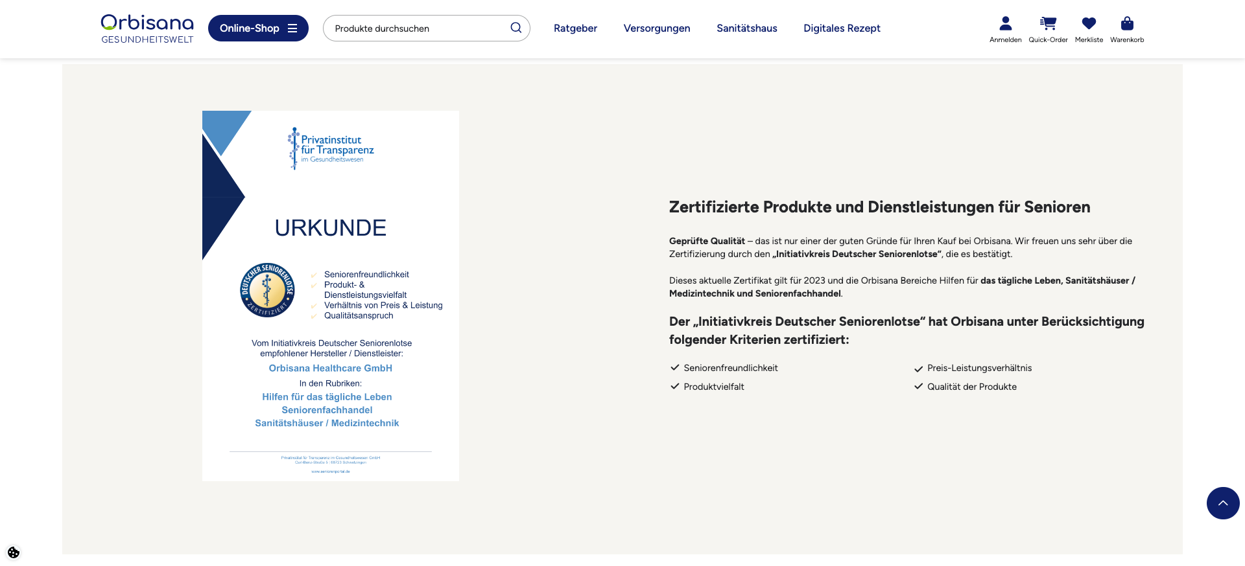Click the checkmark beside Preis-Leistungsverhältnis
Viewport: 1245px width, 566px height.
tap(918, 368)
